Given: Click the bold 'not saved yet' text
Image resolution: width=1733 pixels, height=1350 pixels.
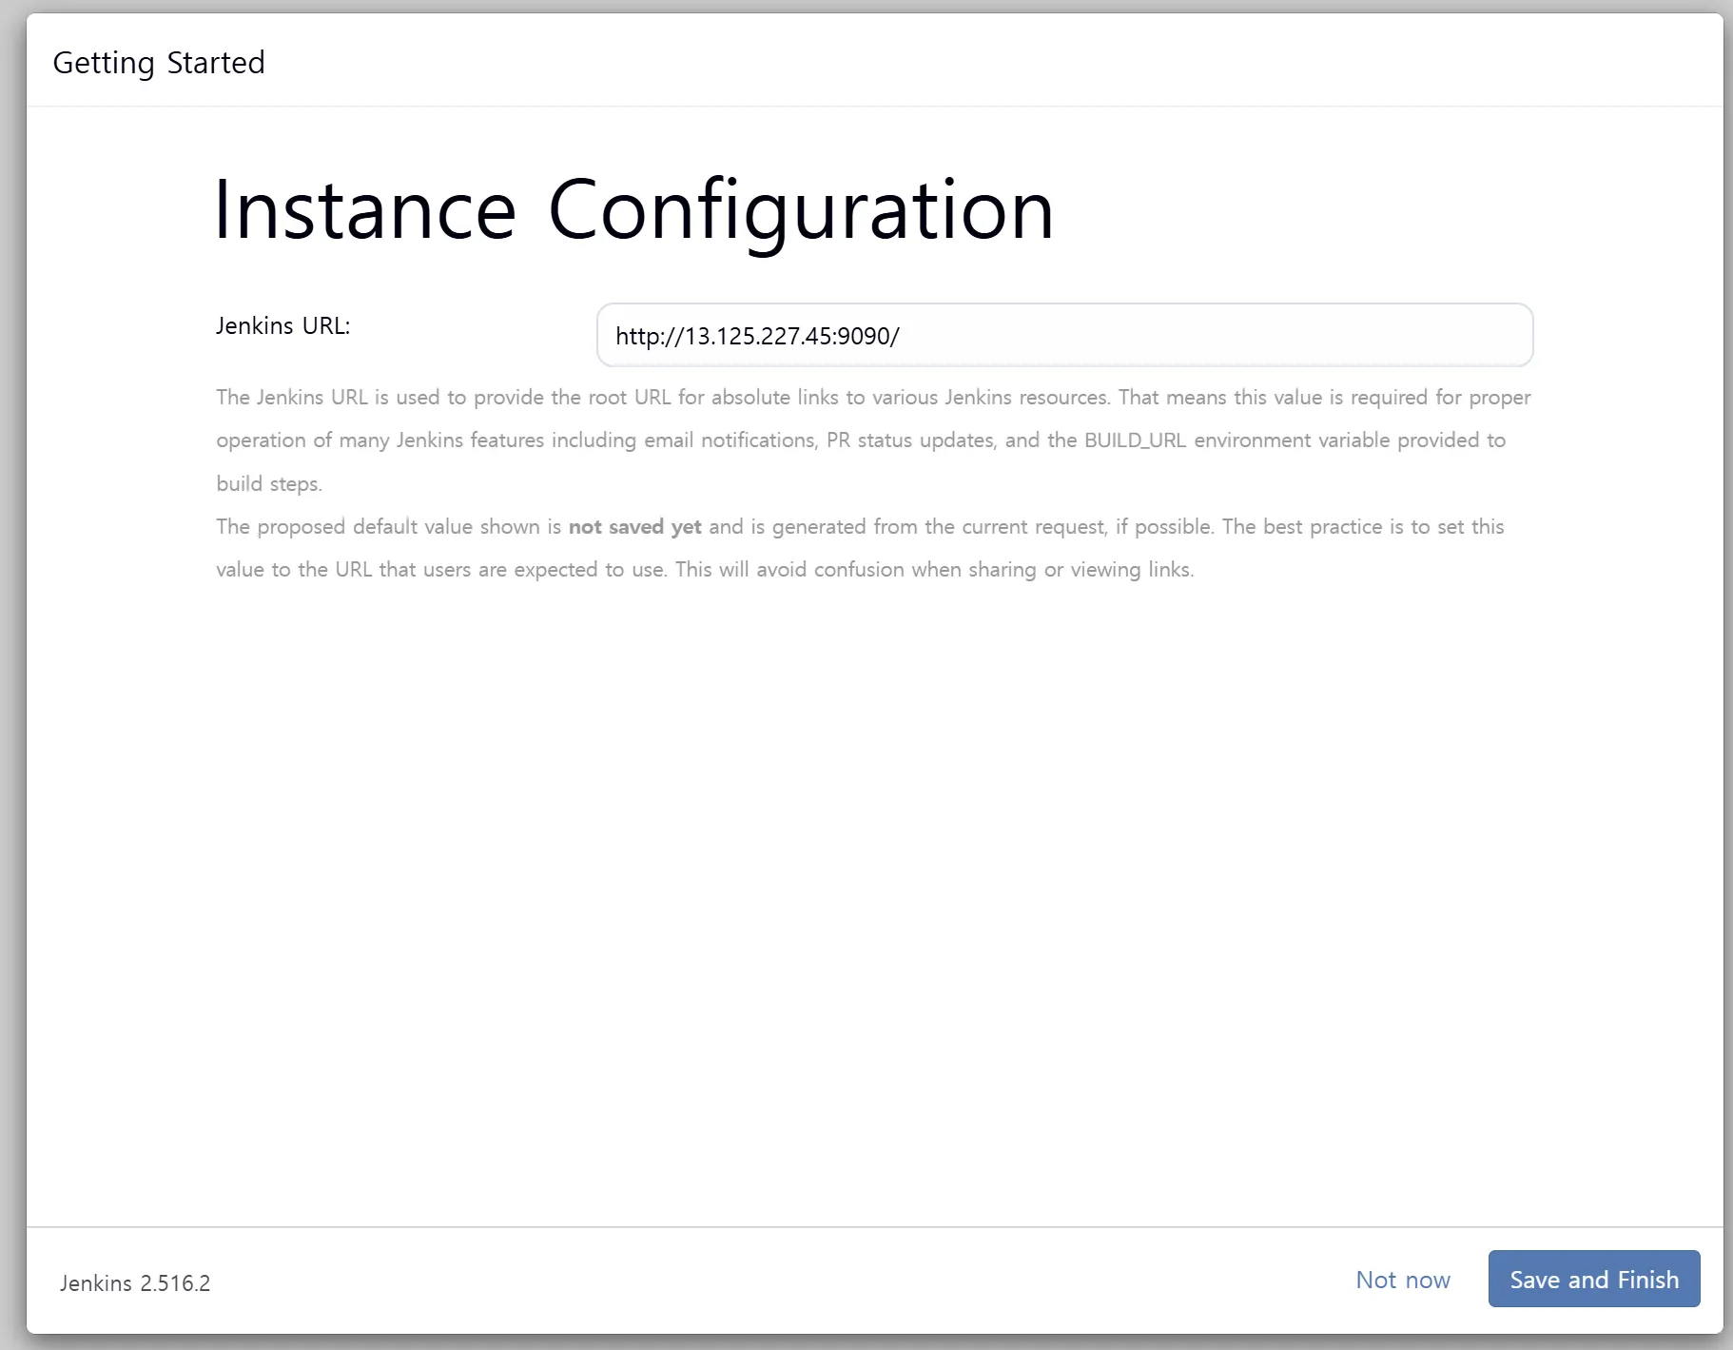Looking at the screenshot, I should [634, 527].
